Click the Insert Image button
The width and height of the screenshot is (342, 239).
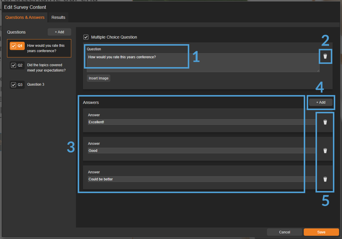[99, 78]
